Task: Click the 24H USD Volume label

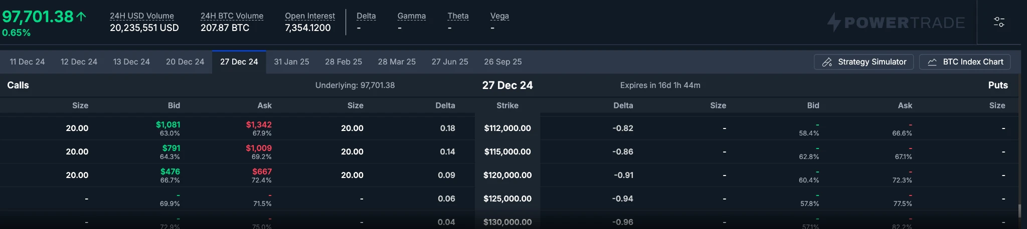Action: pyautogui.click(x=142, y=16)
